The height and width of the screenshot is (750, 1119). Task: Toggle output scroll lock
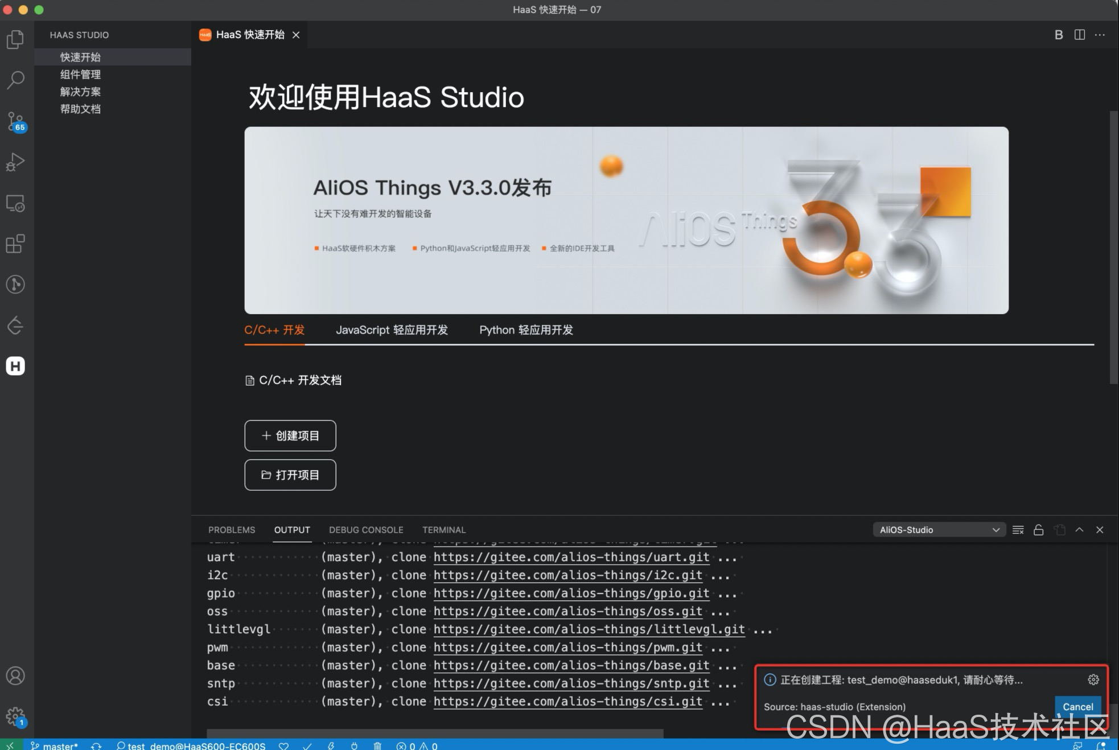click(1039, 530)
